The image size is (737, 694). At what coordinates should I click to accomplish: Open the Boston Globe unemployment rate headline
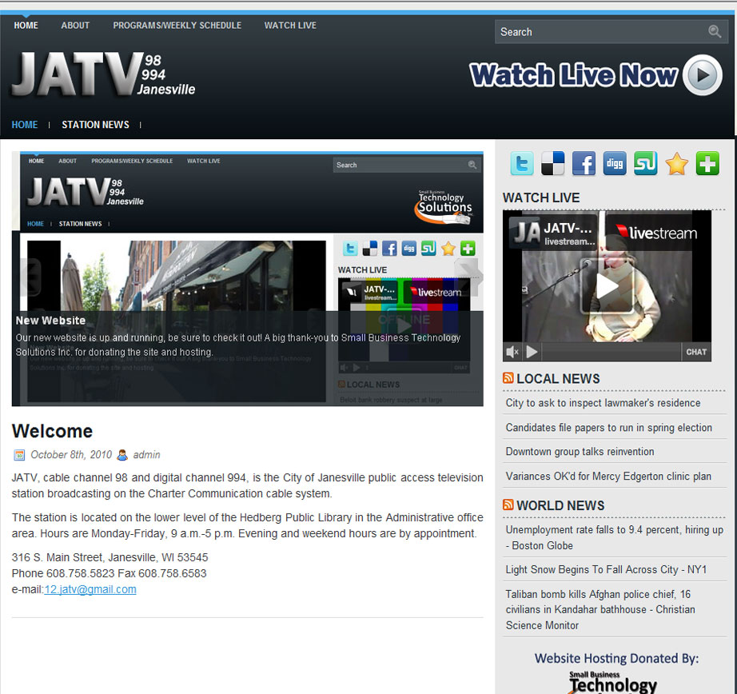click(615, 537)
